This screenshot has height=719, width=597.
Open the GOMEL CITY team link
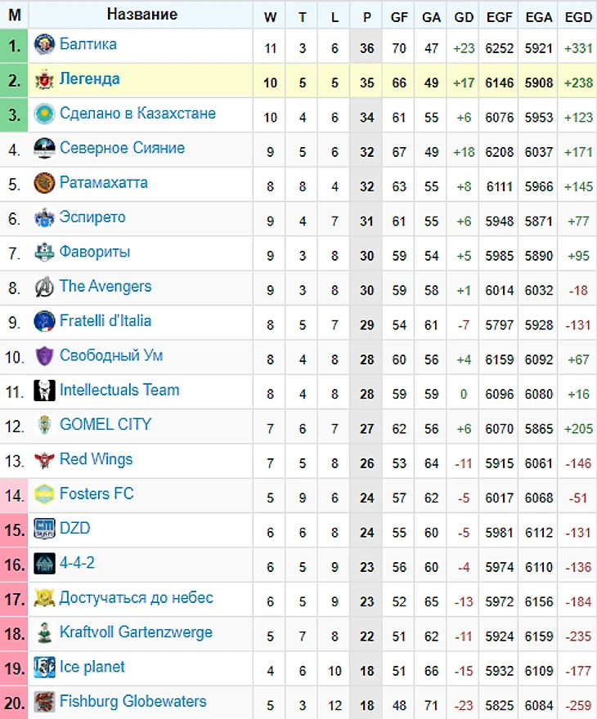(105, 425)
